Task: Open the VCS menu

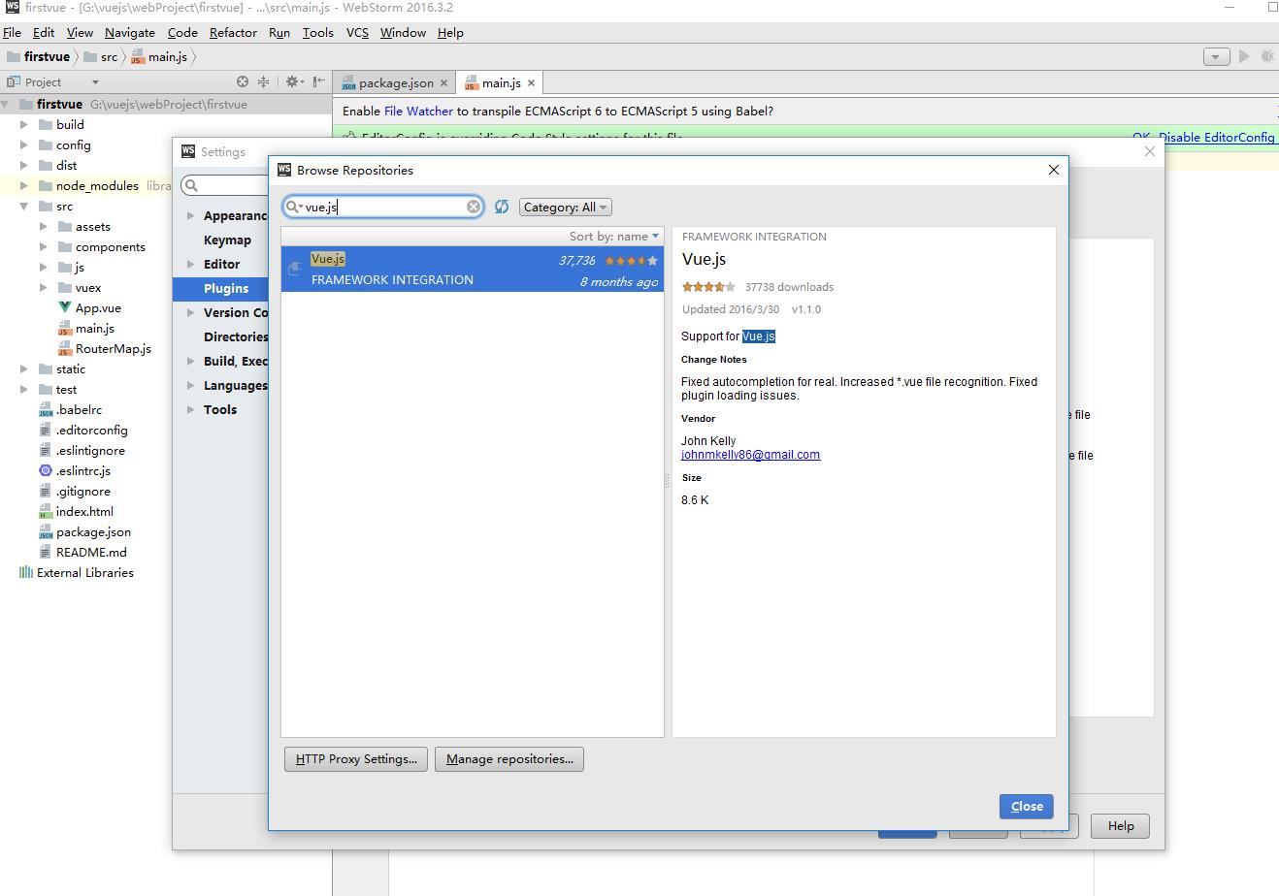Action: click(357, 32)
